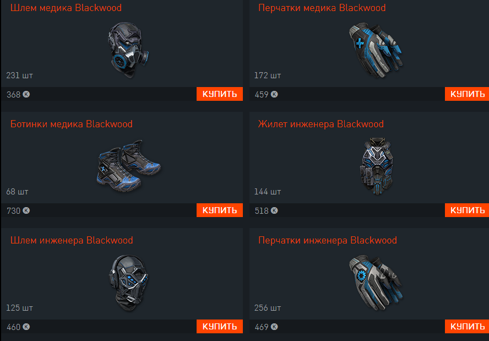
Task: Click the Blackwood engineer helmet image
Action: tap(128, 283)
